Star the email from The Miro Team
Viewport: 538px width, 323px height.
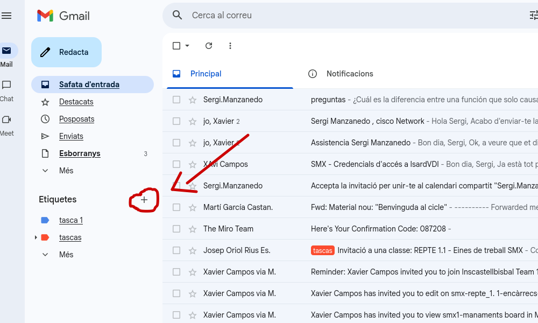click(192, 229)
